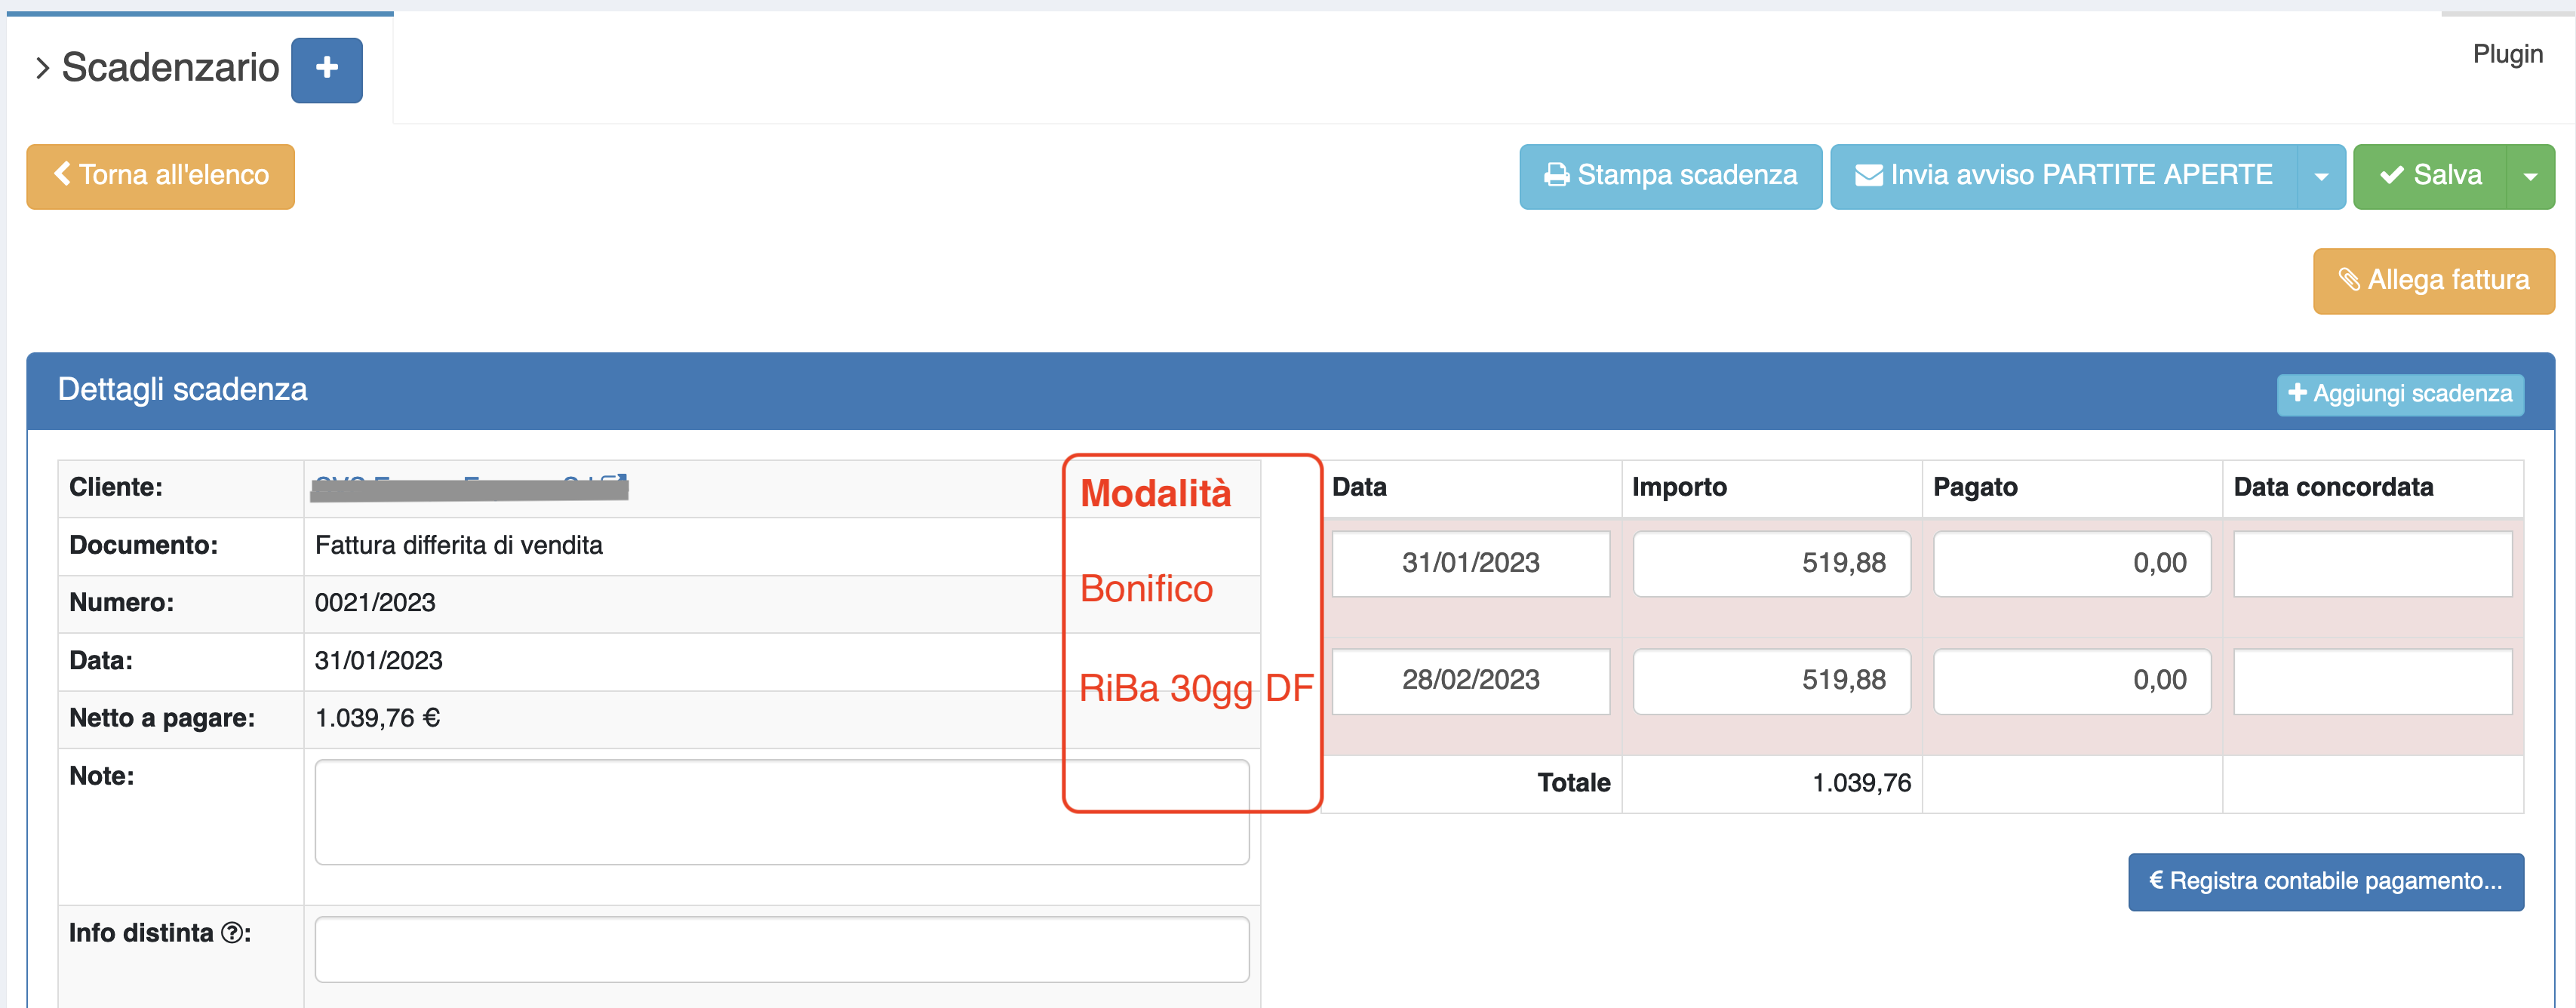Click the paperclip icon on Allega fattura
Screen dimensions: 2576x1008
[x=2350, y=281]
